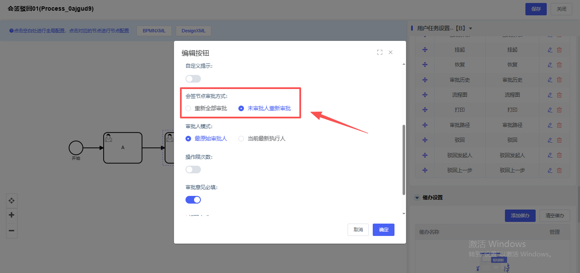Turn on the 操作限次数 switch
This screenshot has width=580, height=273.
pos(193,170)
